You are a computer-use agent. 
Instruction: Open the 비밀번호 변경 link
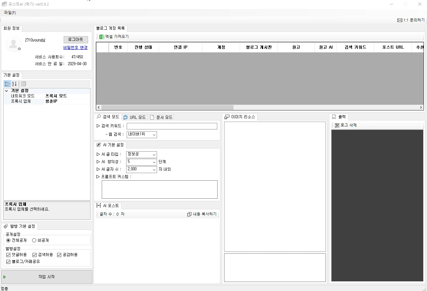(76, 48)
